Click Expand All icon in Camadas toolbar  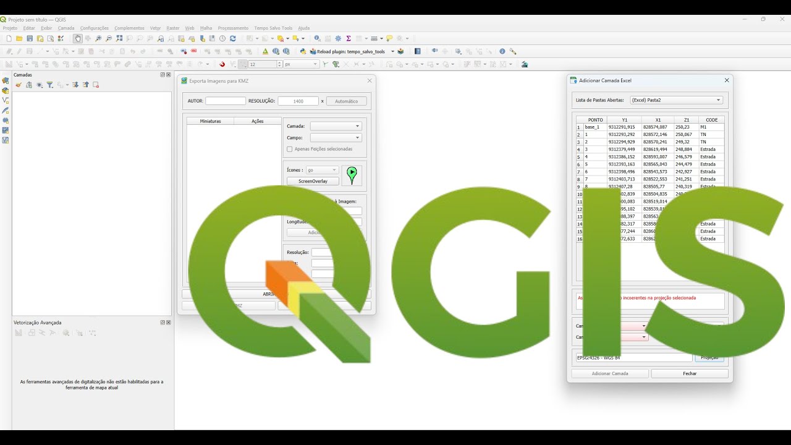tap(75, 85)
